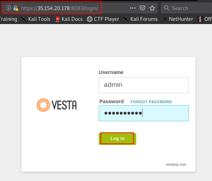The image size is (212, 181).
Task: Click the Password input field
Action: click(x=144, y=113)
